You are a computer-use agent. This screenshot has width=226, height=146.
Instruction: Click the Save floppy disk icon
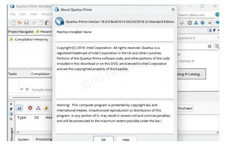tap(26, 23)
